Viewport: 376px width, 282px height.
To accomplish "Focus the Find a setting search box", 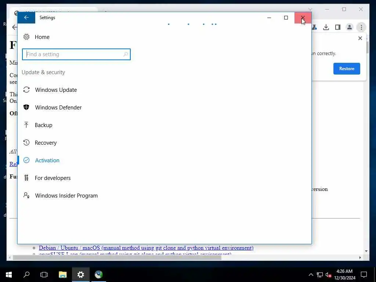I will [x=76, y=54].
